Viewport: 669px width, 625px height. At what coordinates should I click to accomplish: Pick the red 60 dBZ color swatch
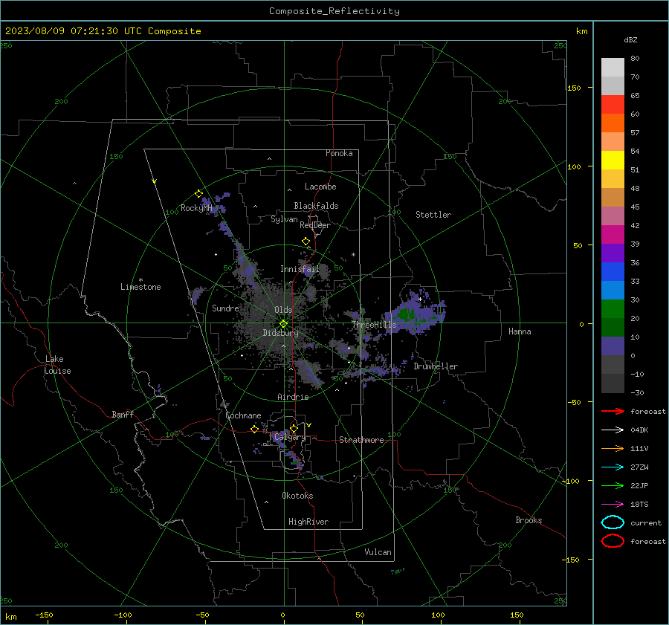pos(613,105)
